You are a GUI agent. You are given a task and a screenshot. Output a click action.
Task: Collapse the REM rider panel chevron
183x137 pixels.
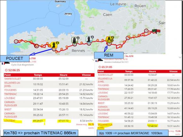180,57
